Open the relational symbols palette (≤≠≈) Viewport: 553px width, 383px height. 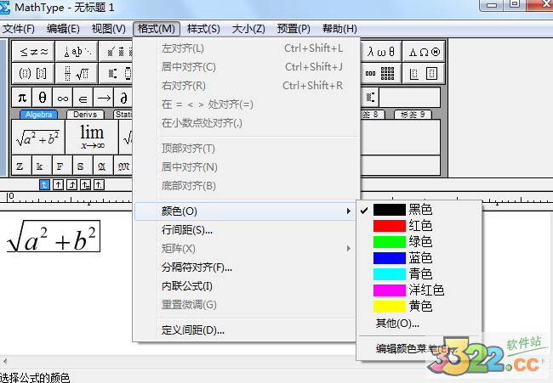[33, 52]
